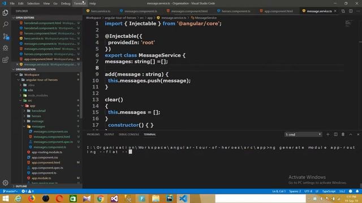Click the UTF-8 encoding status item
This screenshot has height=203, width=362.
point(308,191)
